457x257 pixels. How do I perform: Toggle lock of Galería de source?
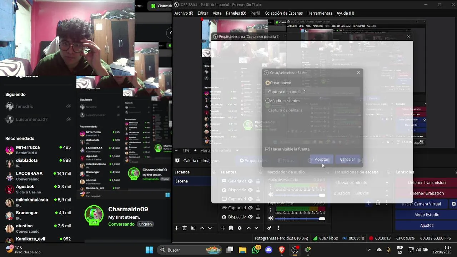click(x=258, y=181)
